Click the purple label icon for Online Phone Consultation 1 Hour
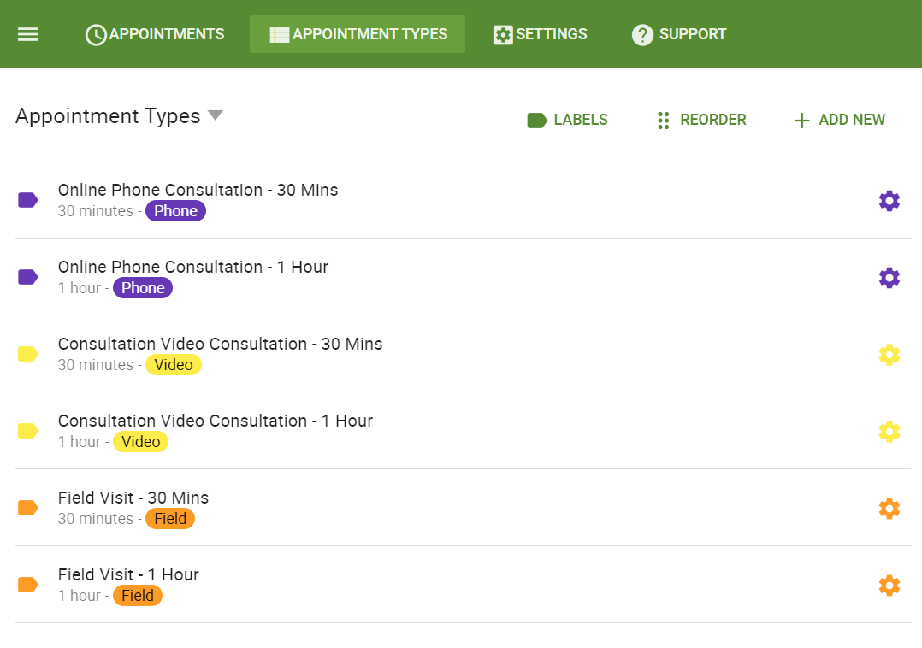The width and height of the screenshot is (922, 648). click(27, 277)
